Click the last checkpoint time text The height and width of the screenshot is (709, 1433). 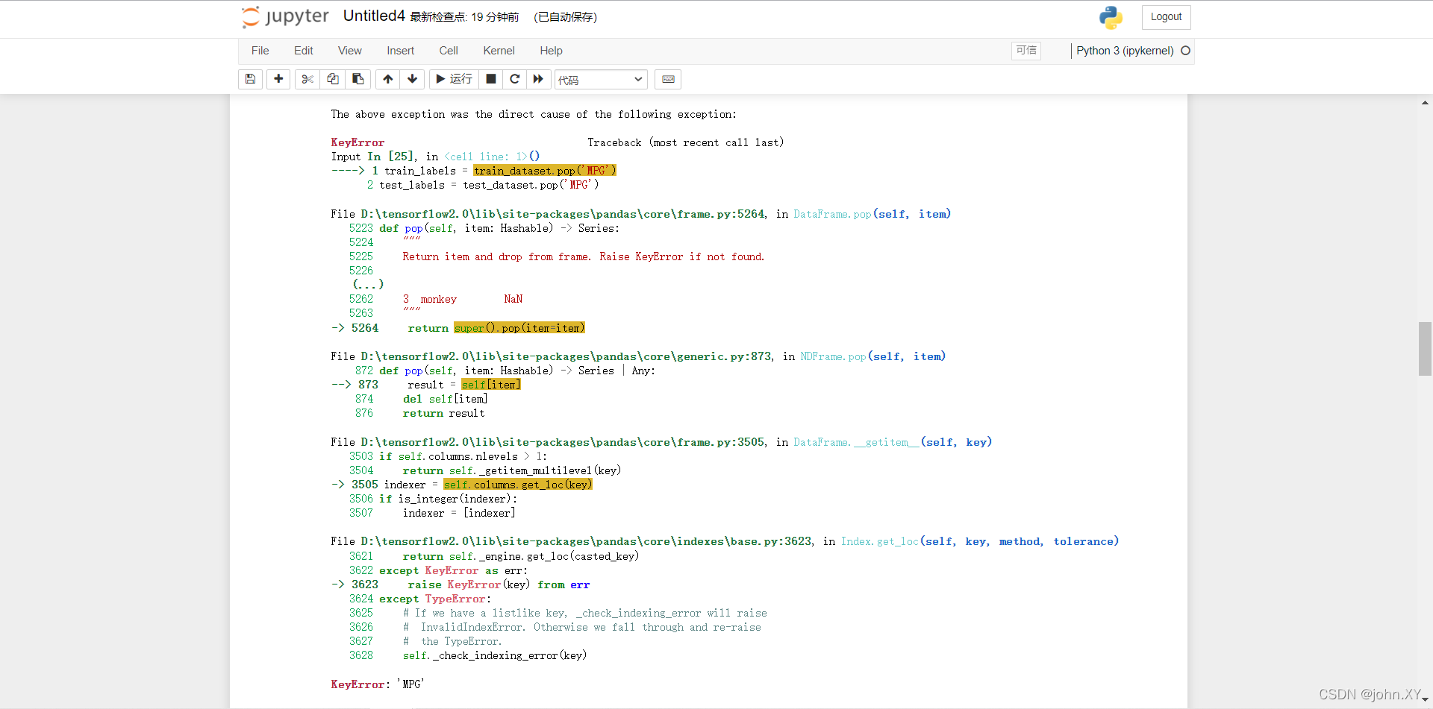click(x=464, y=17)
